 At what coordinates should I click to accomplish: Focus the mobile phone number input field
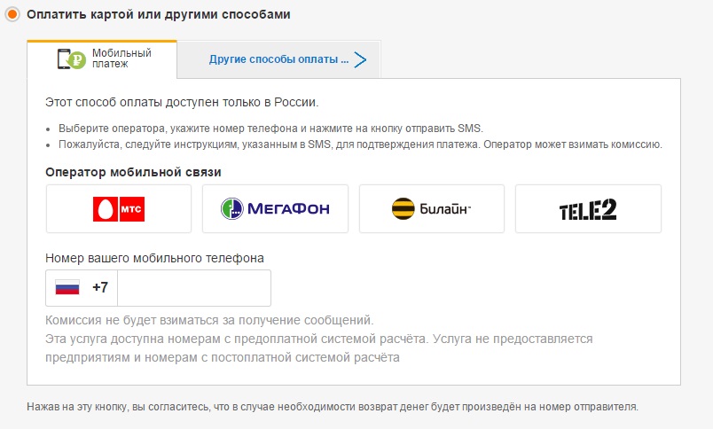click(x=193, y=287)
